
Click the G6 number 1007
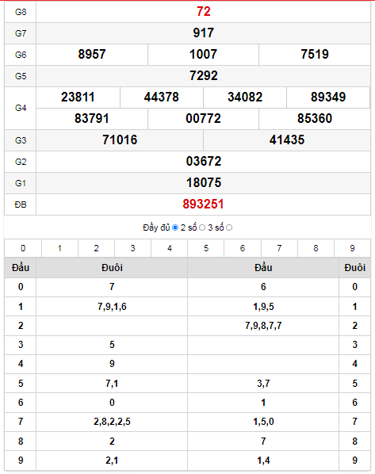coord(203,55)
